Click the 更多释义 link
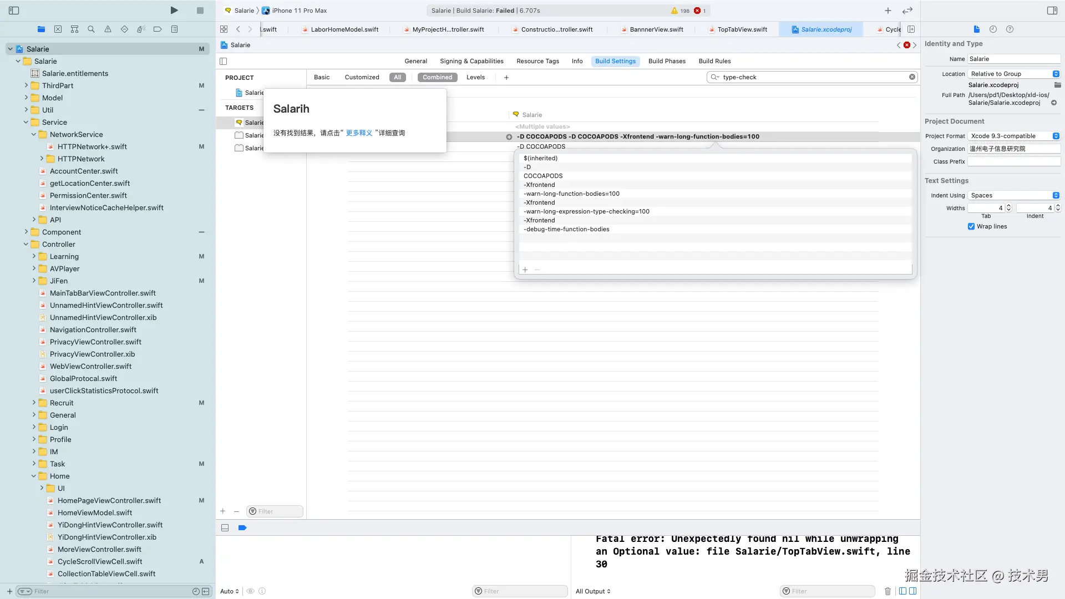The image size is (1065, 599). point(359,133)
